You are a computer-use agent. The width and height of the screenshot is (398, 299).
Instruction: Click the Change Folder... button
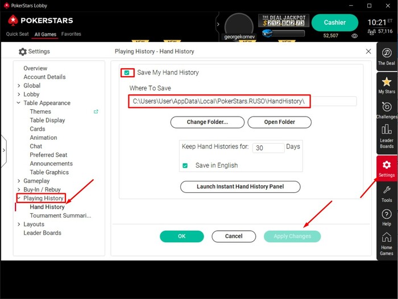[208, 122]
